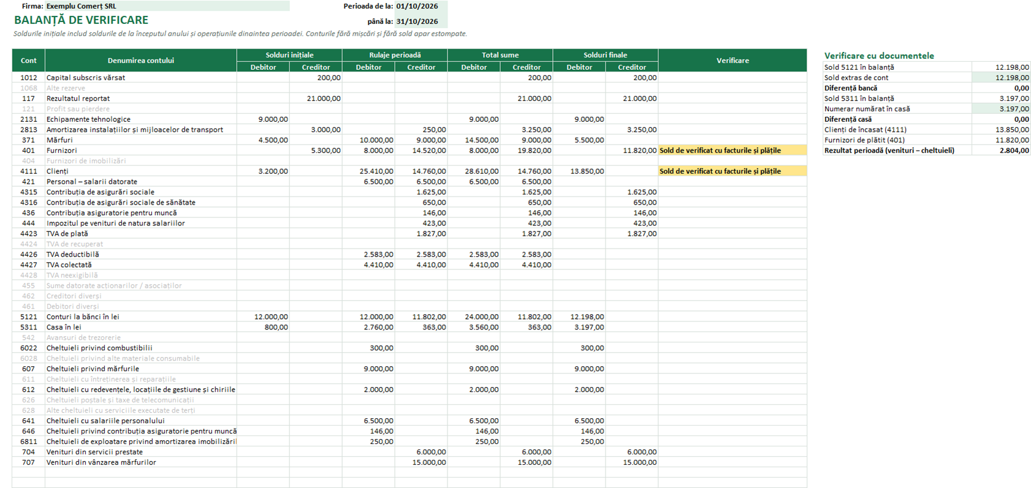Select the "Verificare" column header
This screenshot has width=1031, height=488.
tap(732, 61)
